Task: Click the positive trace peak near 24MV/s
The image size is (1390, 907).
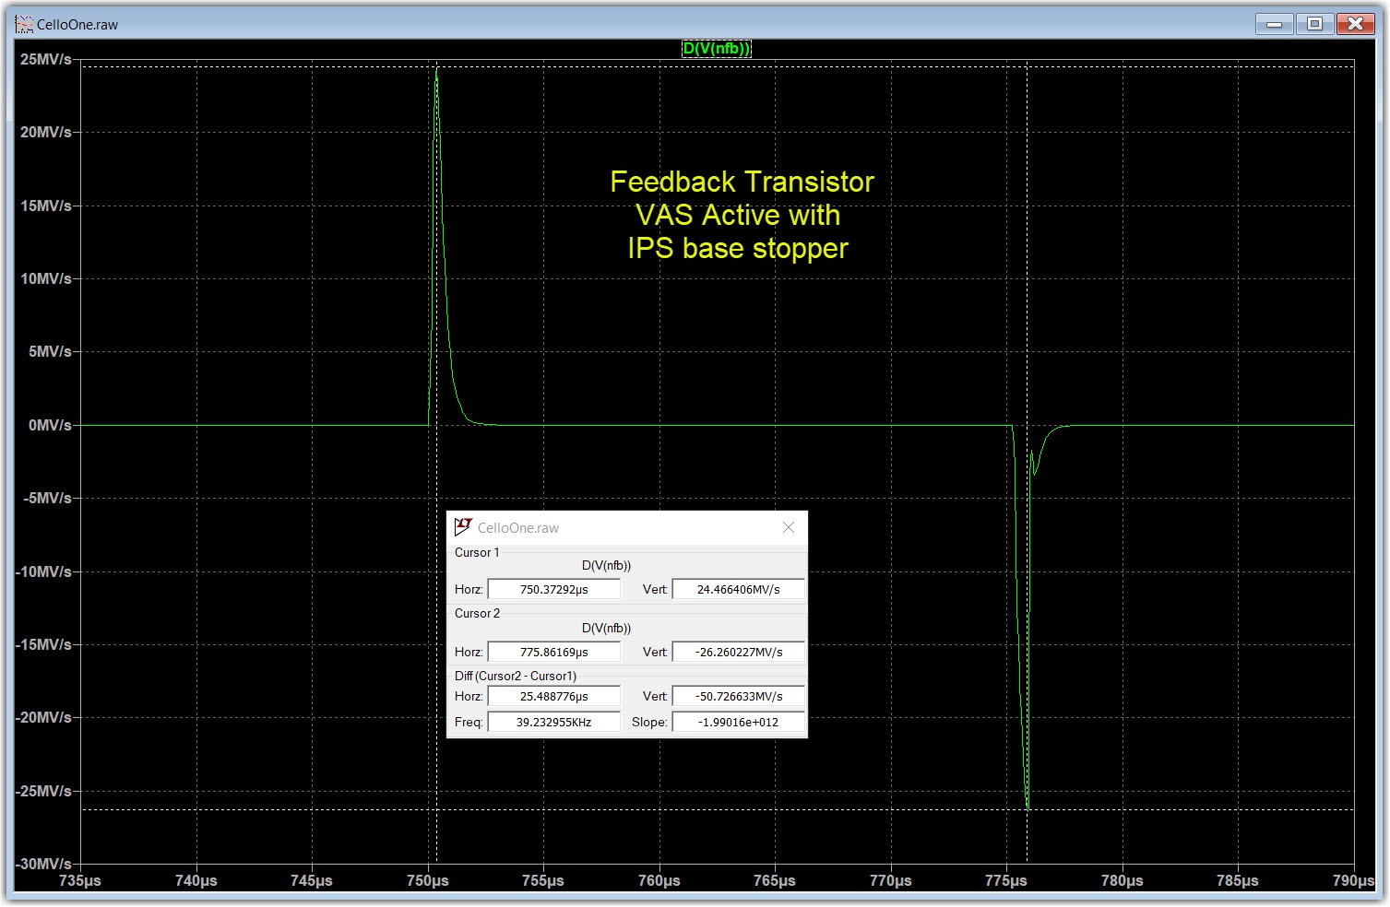Action: pyautogui.click(x=436, y=71)
